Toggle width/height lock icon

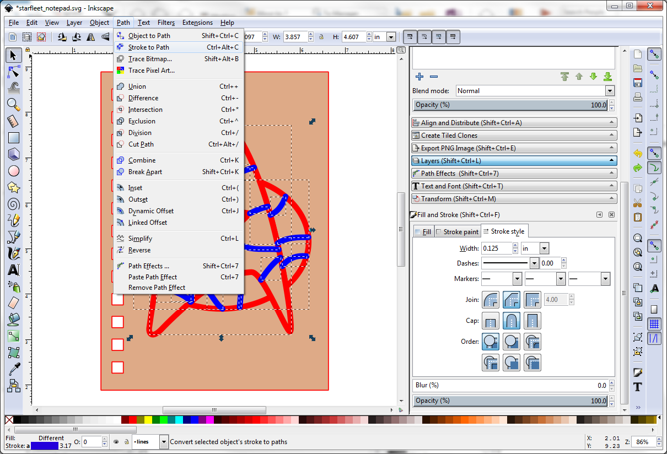(x=321, y=37)
